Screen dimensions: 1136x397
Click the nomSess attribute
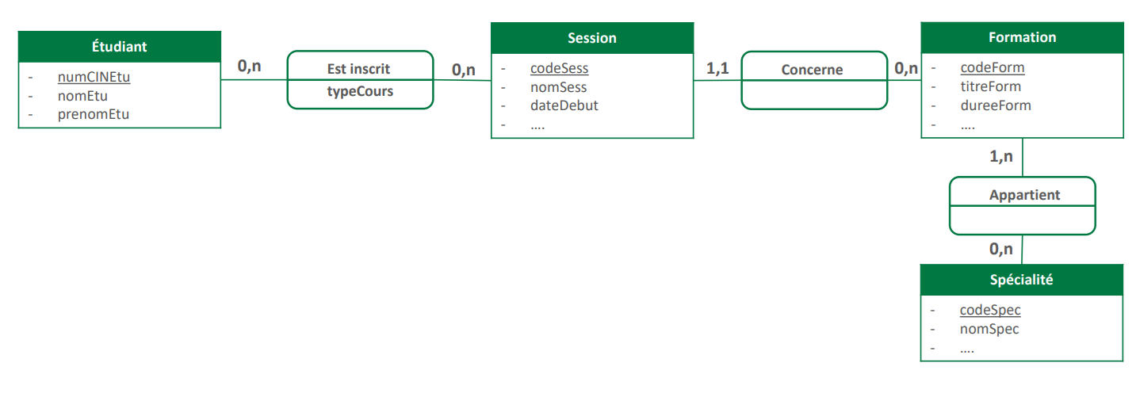tap(558, 87)
